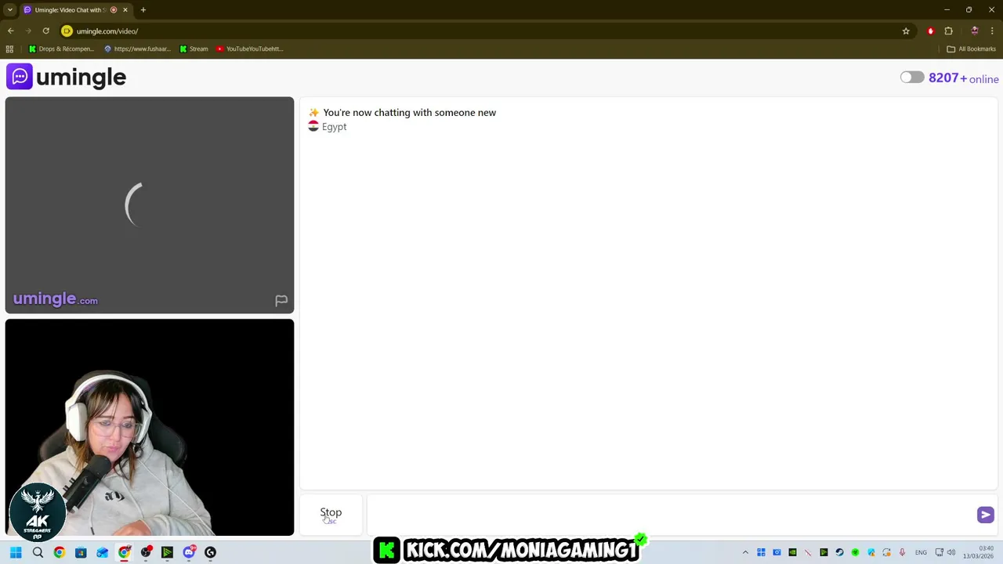The image size is (1003, 564).
Task: Click the Razer green tray icon
Action: 855,552
